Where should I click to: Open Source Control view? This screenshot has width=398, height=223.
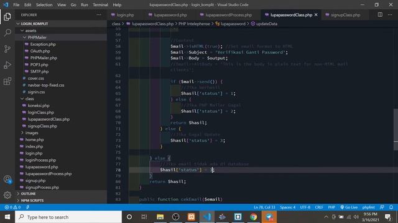7,49
